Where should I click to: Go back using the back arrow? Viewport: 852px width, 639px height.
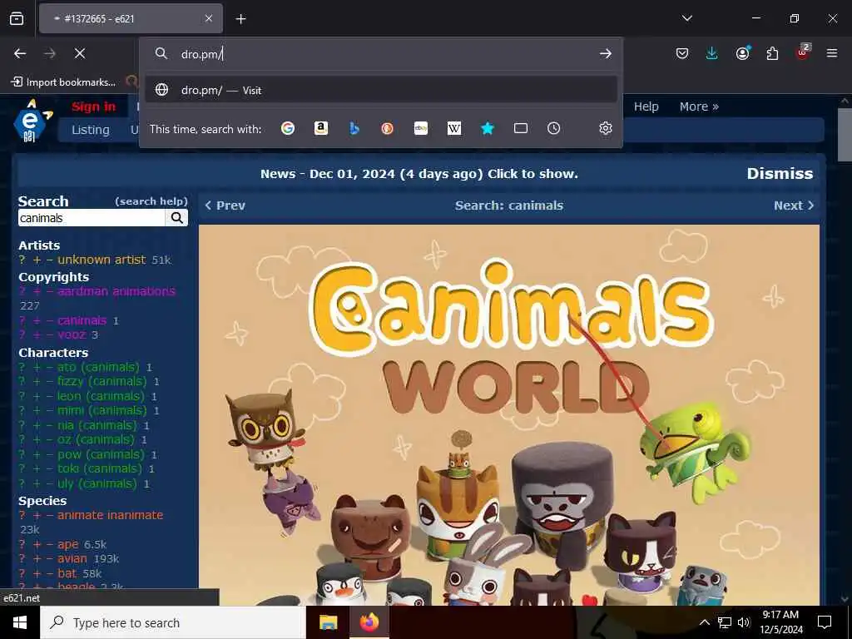click(20, 53)
